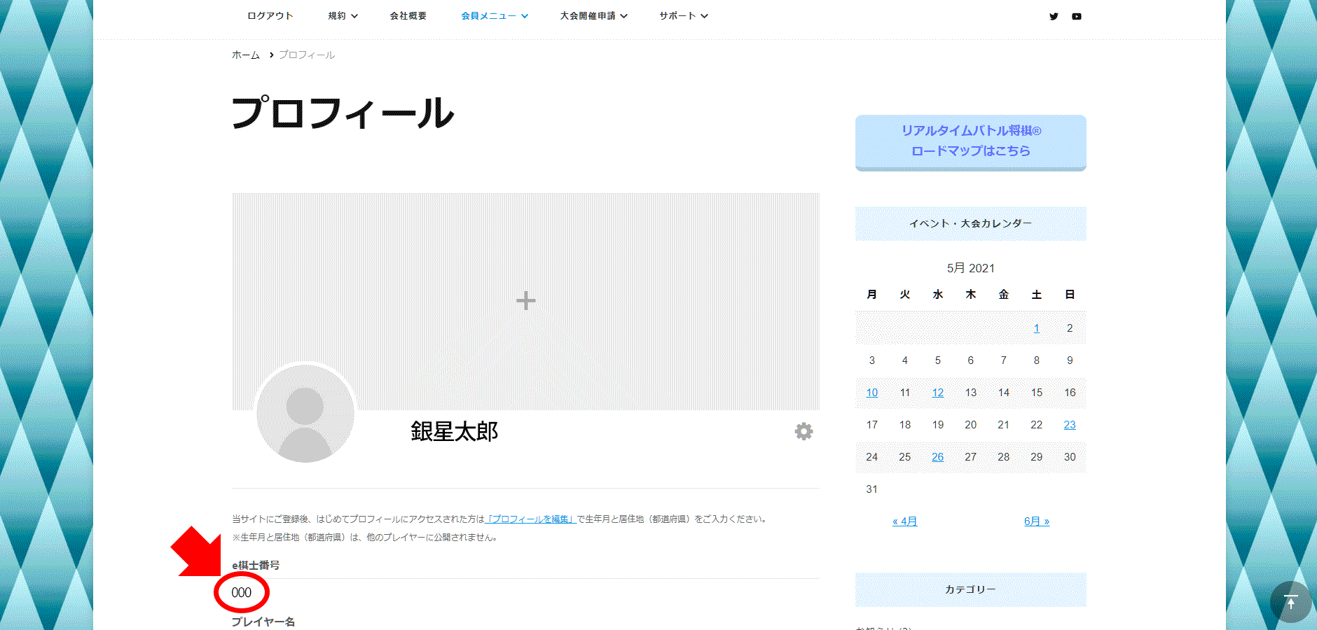The width and height of the screenshot is (1317, 630).
Task: Click the scroll-to-top arrow button
Action: coord(1290,602)
